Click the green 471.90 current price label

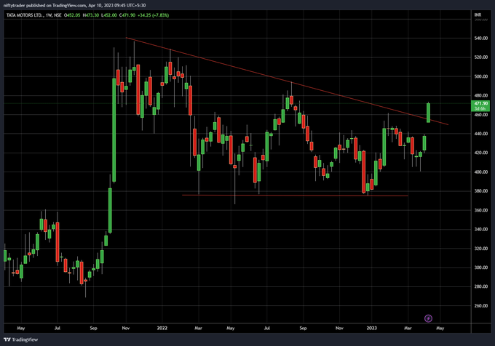(x=480, y=105)
